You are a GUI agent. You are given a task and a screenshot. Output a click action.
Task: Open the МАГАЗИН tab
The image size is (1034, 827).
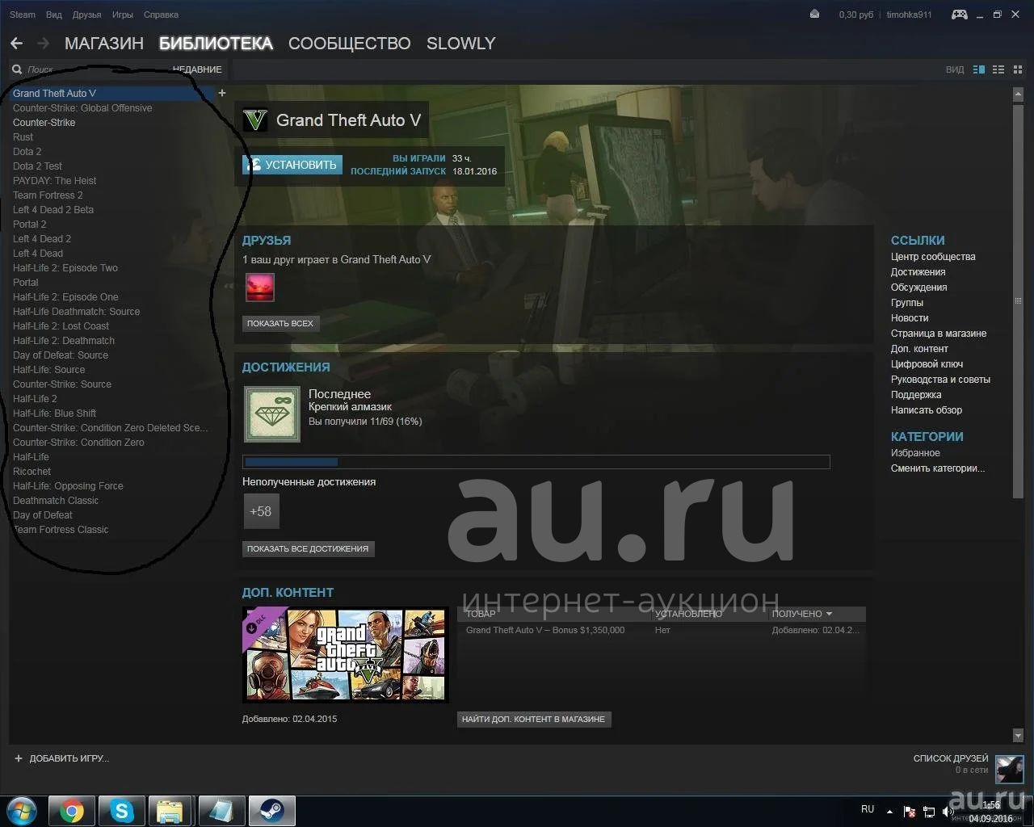pyautogui.click(x=103, y=44)
